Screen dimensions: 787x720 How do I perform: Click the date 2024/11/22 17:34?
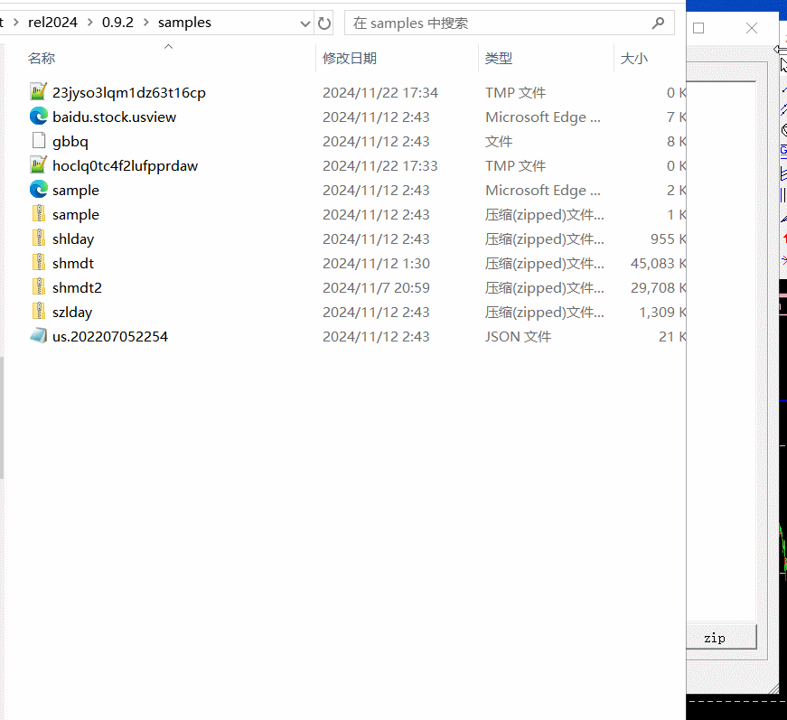tap(380, 93)
